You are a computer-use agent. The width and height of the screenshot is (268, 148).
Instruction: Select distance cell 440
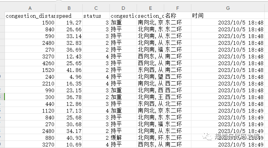point(30,104)
